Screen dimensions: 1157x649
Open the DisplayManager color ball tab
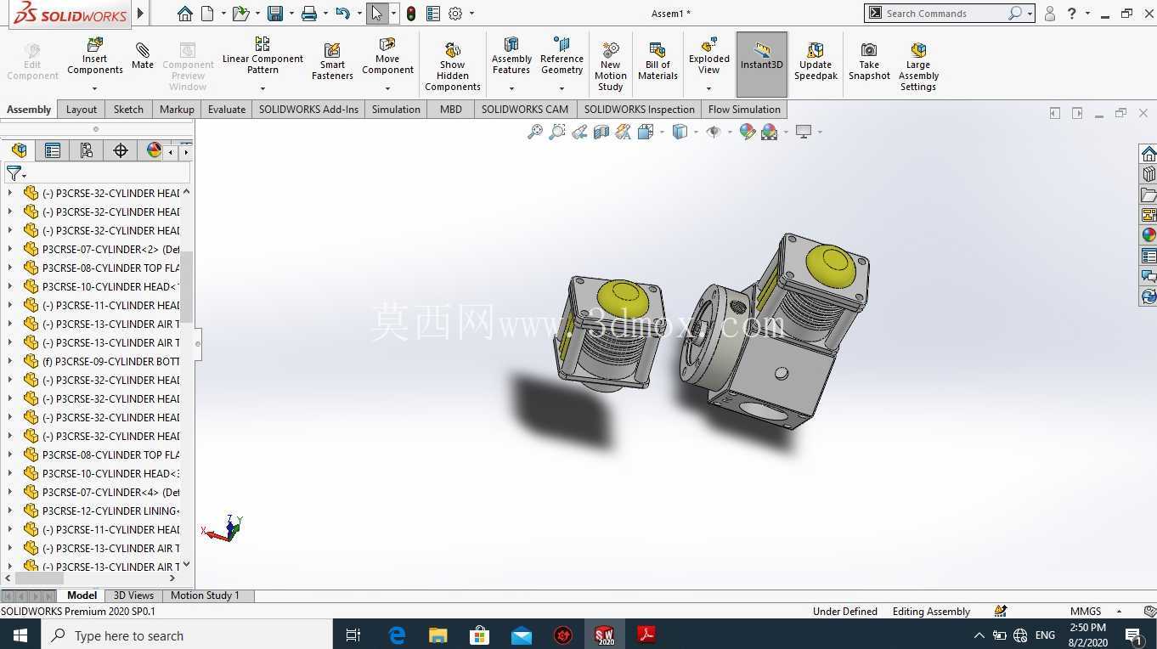(x=154, y=150)
